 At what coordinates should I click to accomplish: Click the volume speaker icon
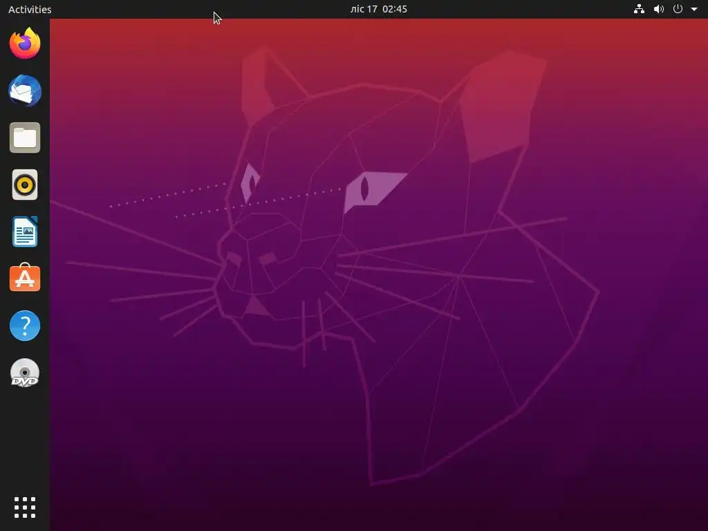click(659, 9)
